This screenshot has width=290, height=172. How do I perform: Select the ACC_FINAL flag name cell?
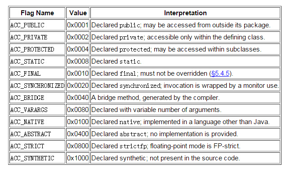(x=37, y=73)
